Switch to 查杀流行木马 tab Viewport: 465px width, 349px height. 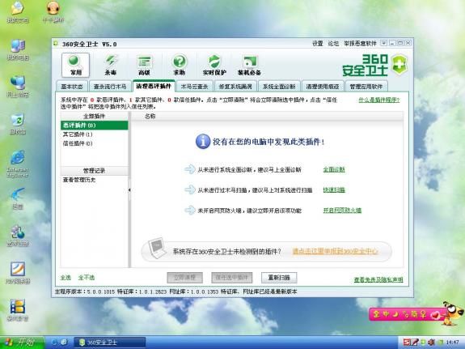(110, 87)
